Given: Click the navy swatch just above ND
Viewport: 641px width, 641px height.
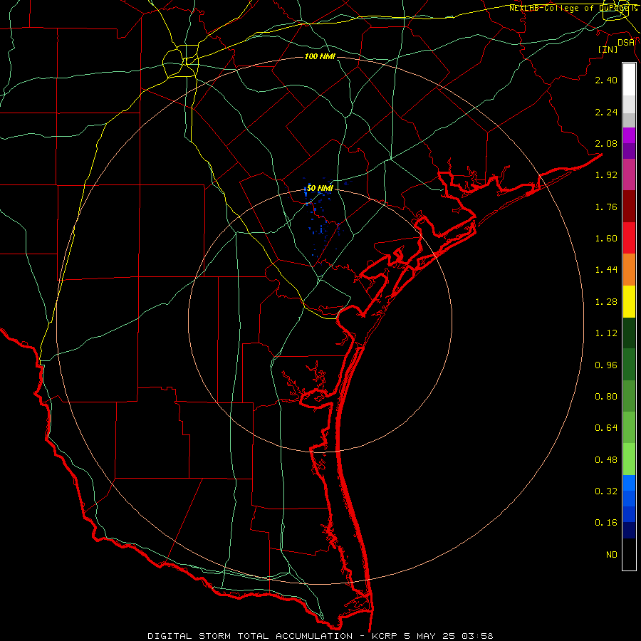Looking at the screenshot, I should pyautogui.click(x=629, y=530).
